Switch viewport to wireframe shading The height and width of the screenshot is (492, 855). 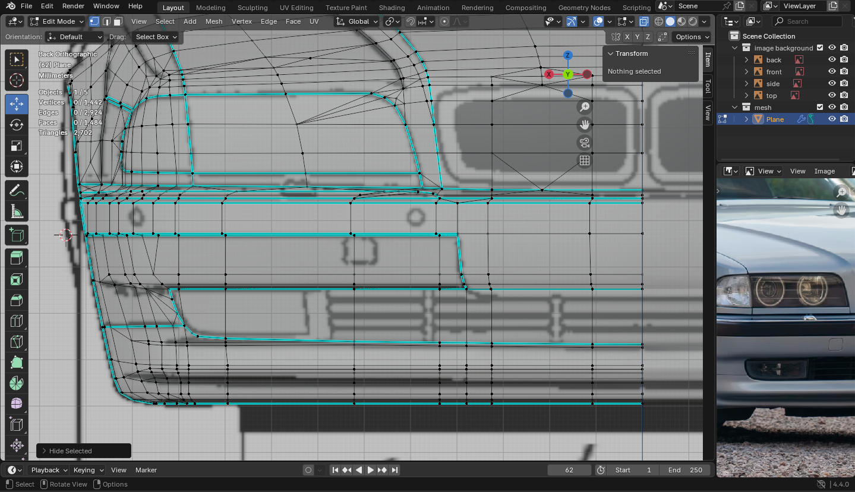pos(659,21)
